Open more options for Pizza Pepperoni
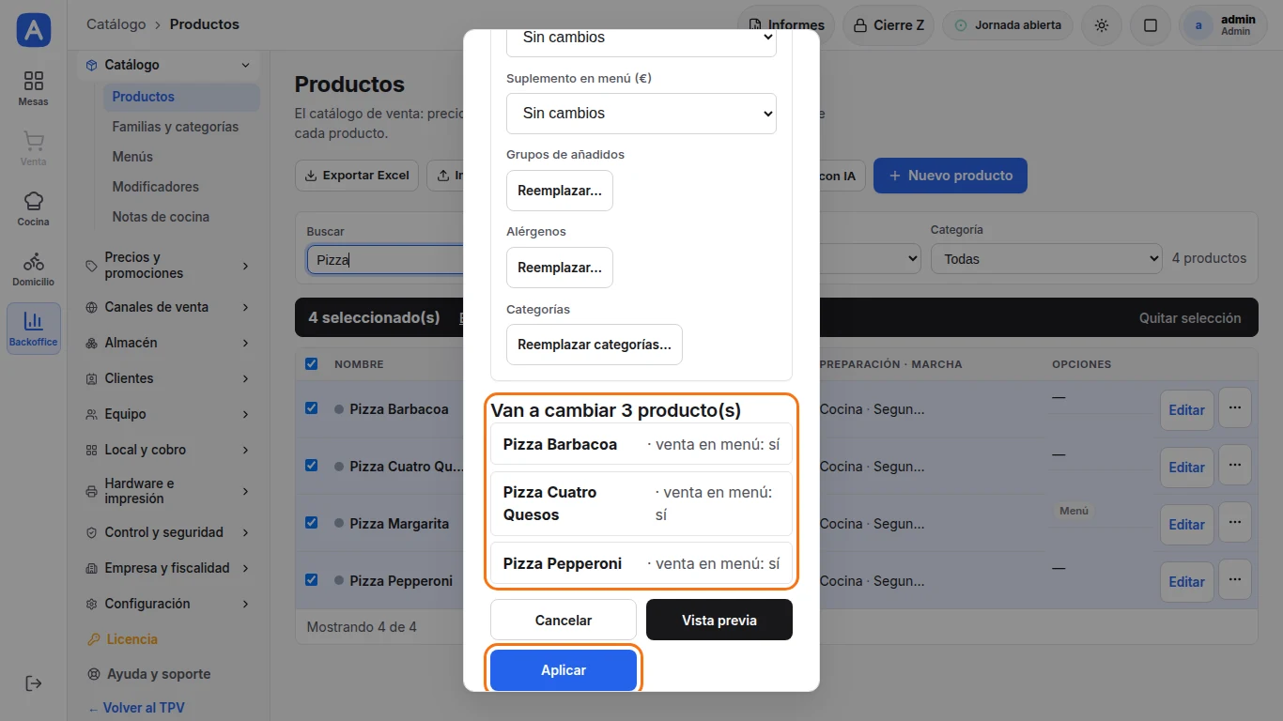 click(x=1235, y=579)
